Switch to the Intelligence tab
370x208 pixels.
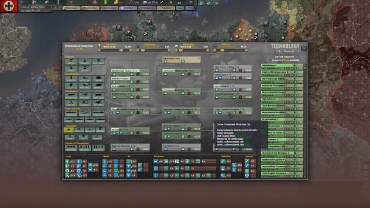pos(147,8)
